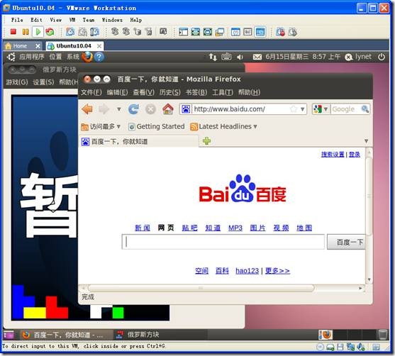
Task: Show the VMware sidebar panel icon
Action: (x=183, y=32)
